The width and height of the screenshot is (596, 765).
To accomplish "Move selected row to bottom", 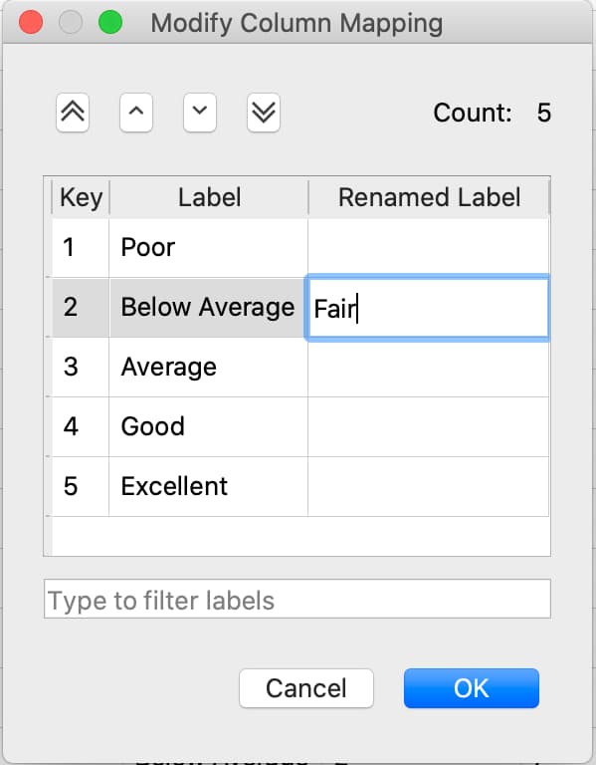I will point(264,113).
